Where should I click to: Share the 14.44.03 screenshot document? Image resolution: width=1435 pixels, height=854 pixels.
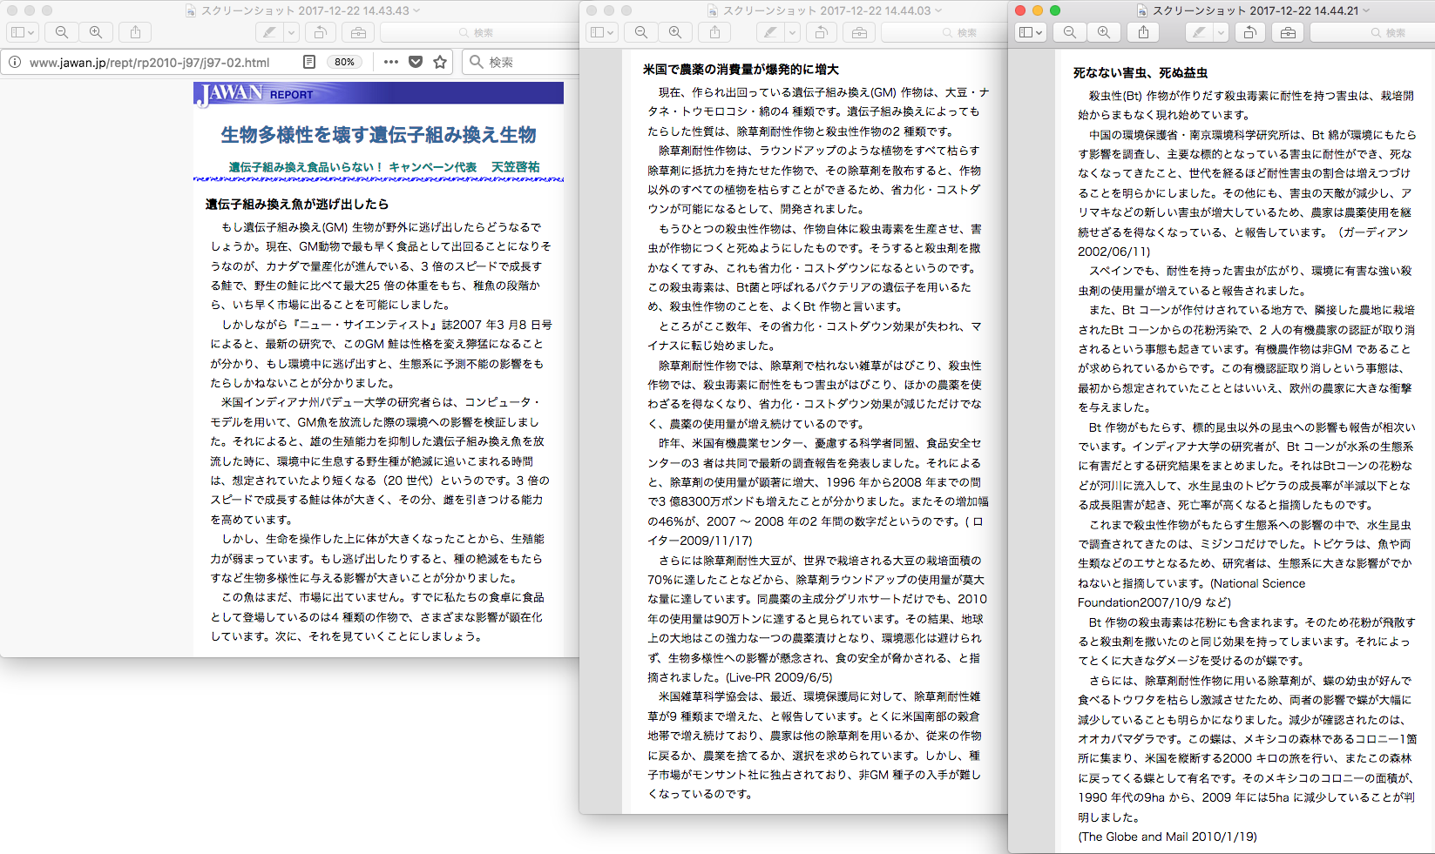[715, 32]
